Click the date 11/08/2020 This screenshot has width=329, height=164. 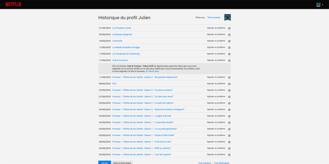point(105,77)
